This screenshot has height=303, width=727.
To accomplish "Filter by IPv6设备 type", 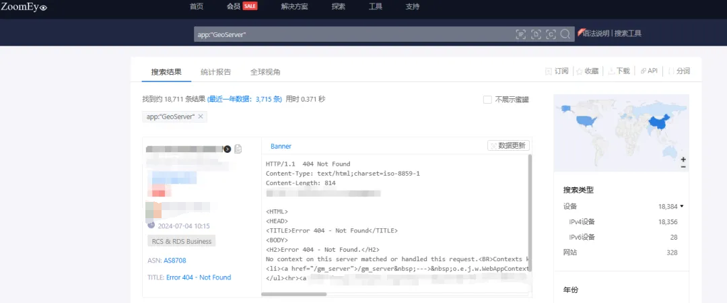I will pos(582,237).
